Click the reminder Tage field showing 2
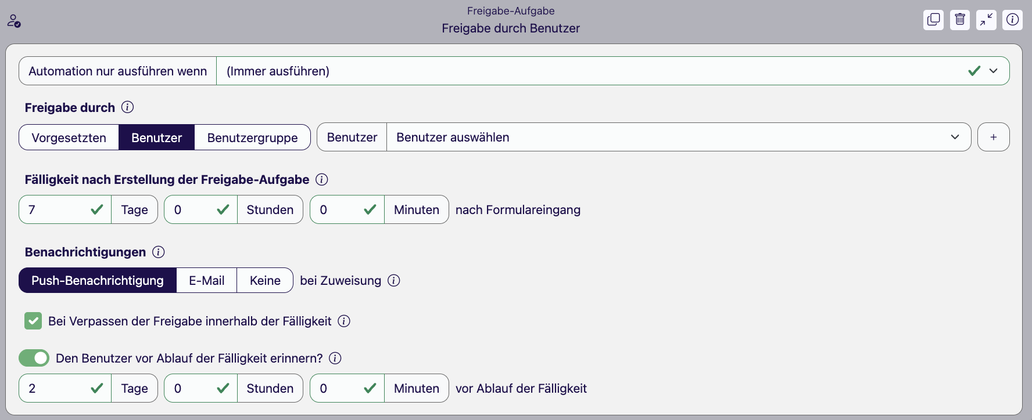Screen dimensions: 1032x420 (65, 388)
